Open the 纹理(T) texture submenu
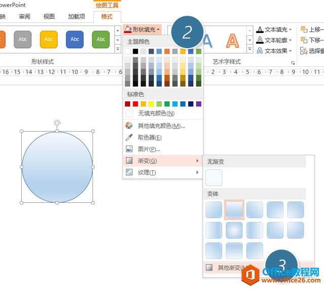Image resolution: width=324 pixels, height=289 pixels. (163, 172)
